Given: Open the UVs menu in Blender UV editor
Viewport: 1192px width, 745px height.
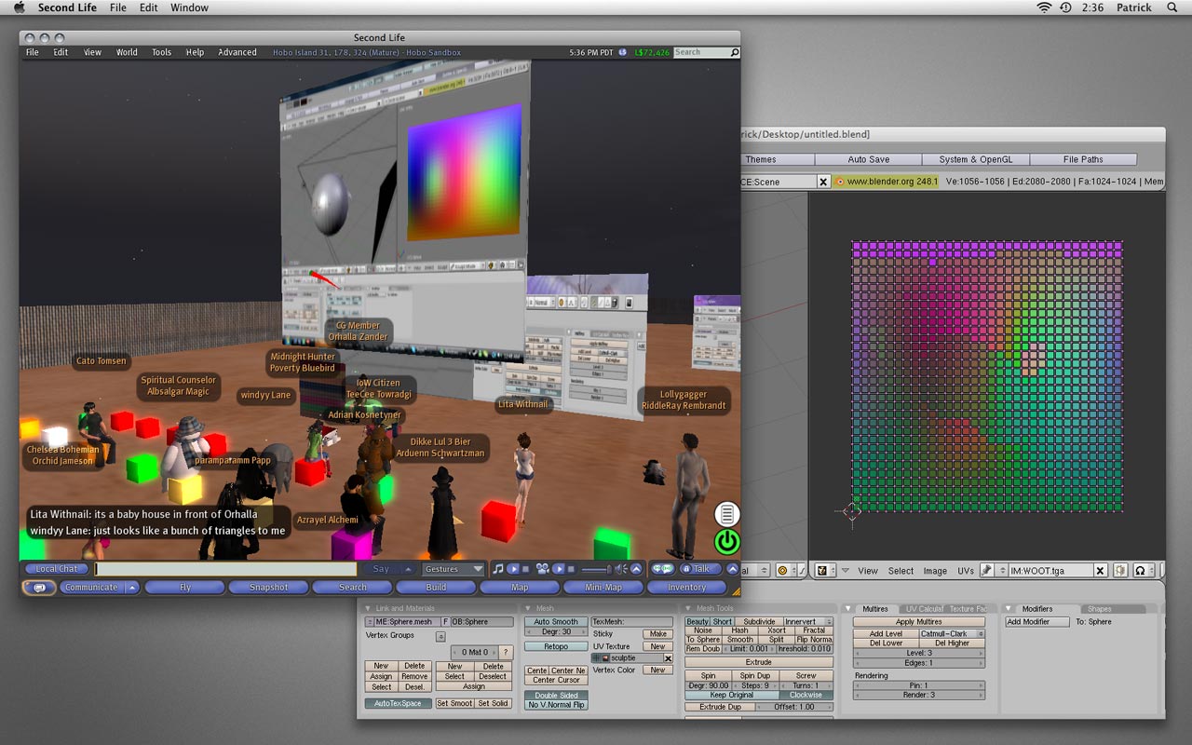Looking at the screenshot, I should pos(965,571).
